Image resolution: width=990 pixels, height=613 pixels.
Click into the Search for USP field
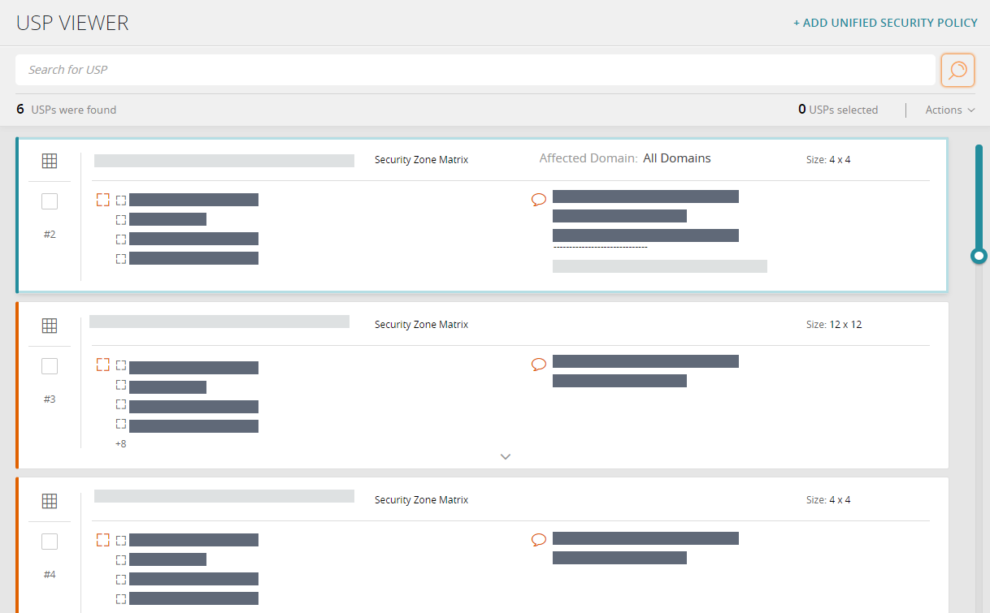pos(475,70)
